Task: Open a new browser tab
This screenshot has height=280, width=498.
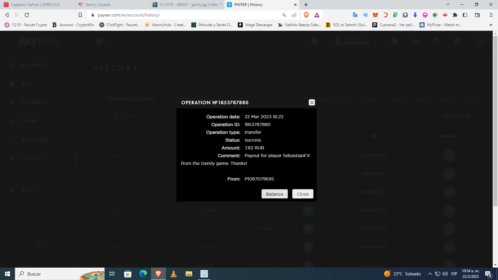Action: tap(306, 5)
